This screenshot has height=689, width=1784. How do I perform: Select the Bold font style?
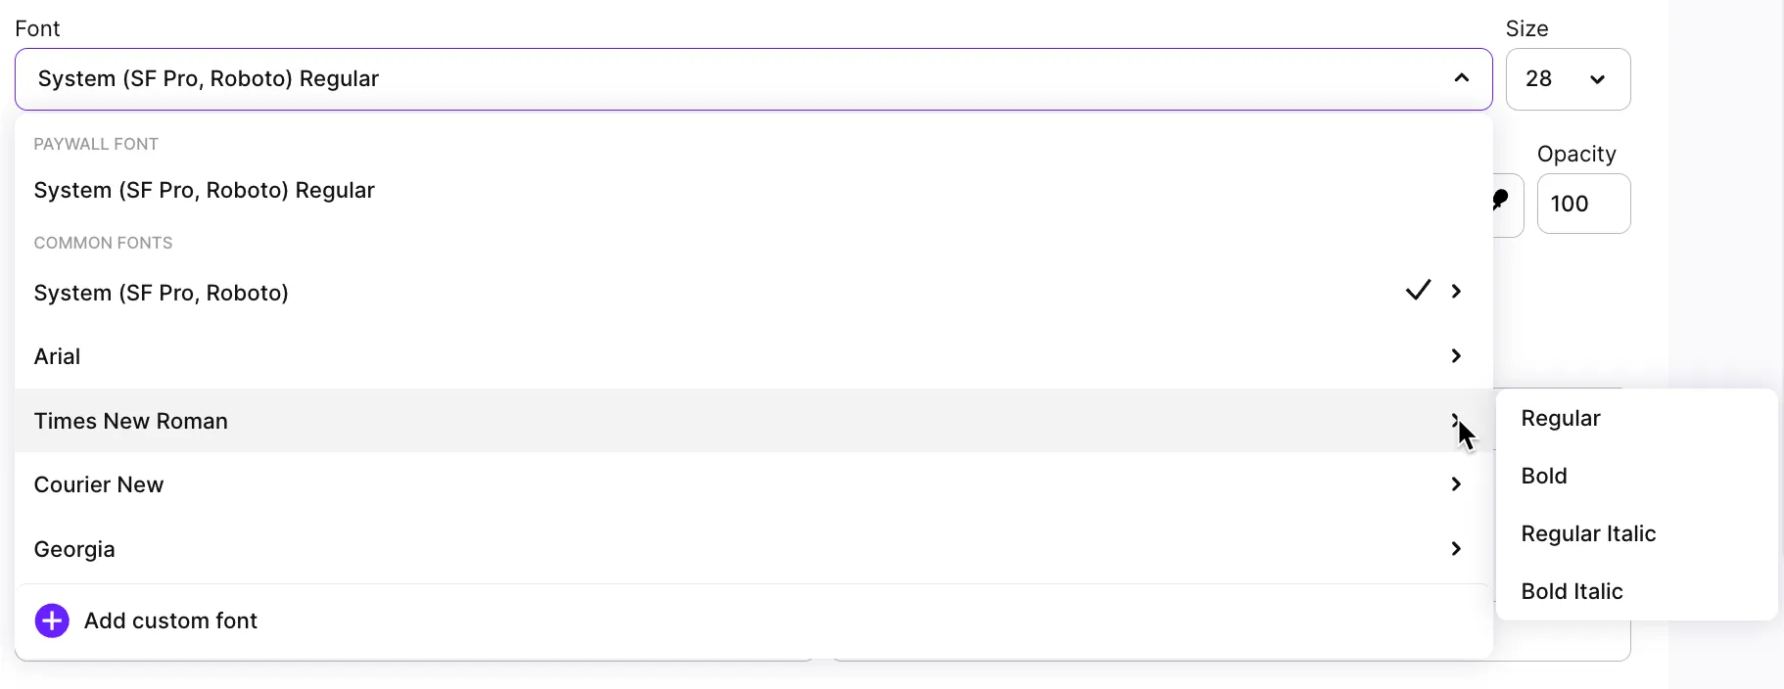[x=1544, y=477]
